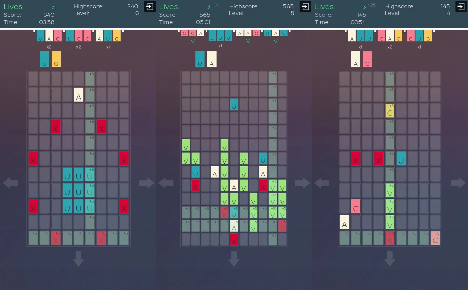Move left on the level 4 board

[322, 183]
